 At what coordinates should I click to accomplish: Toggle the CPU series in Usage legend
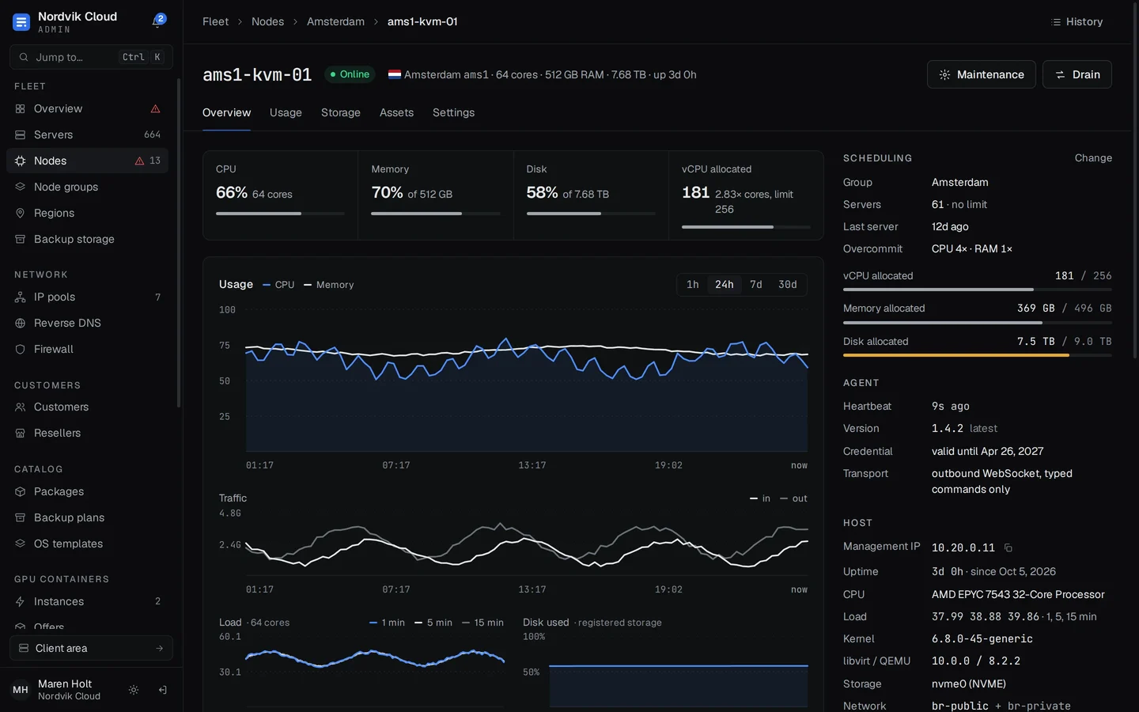tap(278, 285)
